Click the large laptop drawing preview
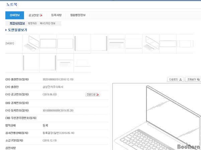The width and height of the screenshot is (201, 150). (157, 116)
